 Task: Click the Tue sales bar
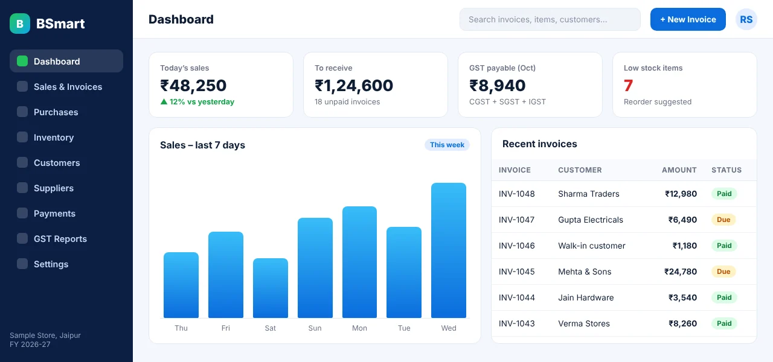[404, 272]
